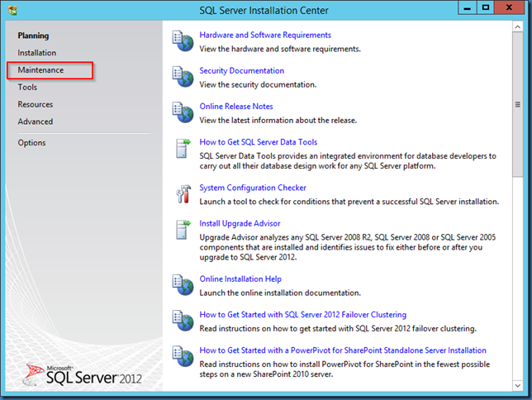
Task: Select the Advanced category
Action: 36,121
